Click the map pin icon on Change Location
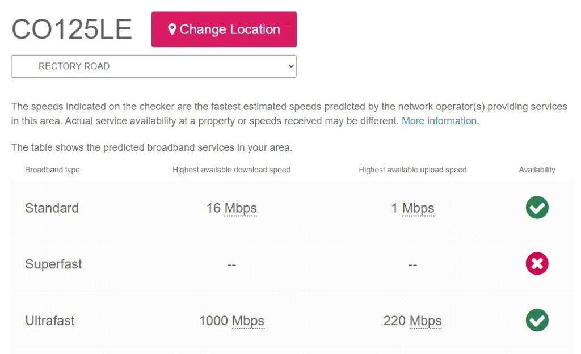This screenshot has width=581, height=354. click(x=172, y=29)
